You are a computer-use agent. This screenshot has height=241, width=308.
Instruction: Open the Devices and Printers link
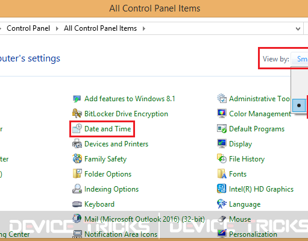coord(116,144)
